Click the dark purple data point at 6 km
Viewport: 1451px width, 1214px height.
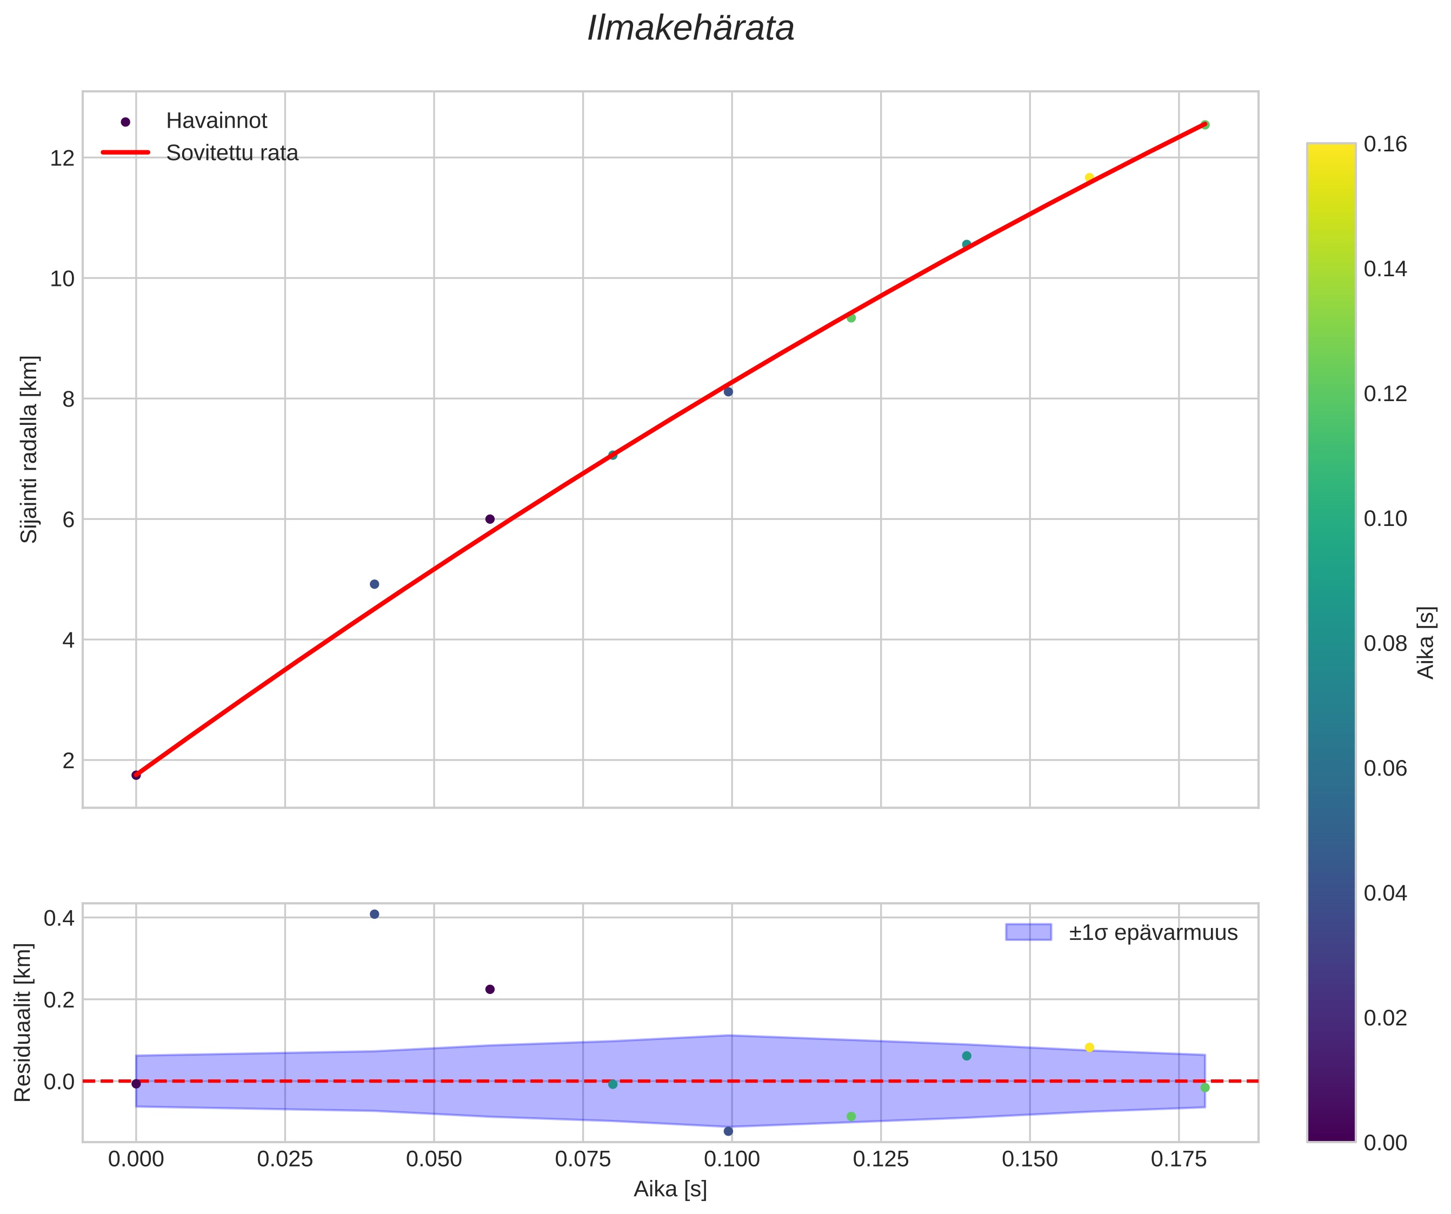click(490, 519)
